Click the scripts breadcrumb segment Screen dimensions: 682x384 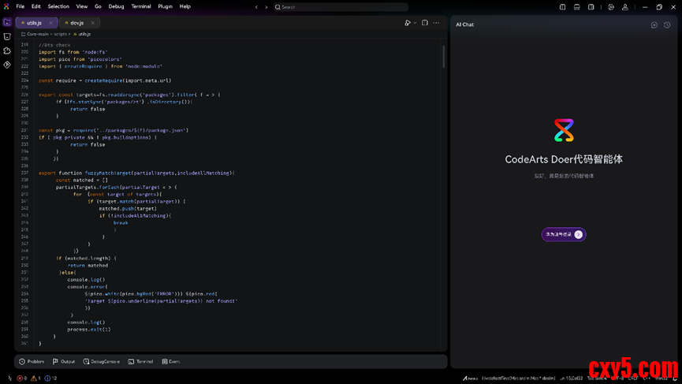[x=60, y=34]
